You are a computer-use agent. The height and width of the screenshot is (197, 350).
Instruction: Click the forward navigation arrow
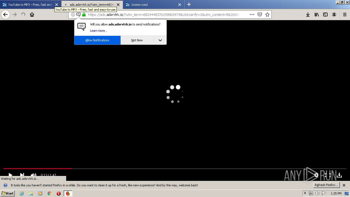click(x=14, y=15)
